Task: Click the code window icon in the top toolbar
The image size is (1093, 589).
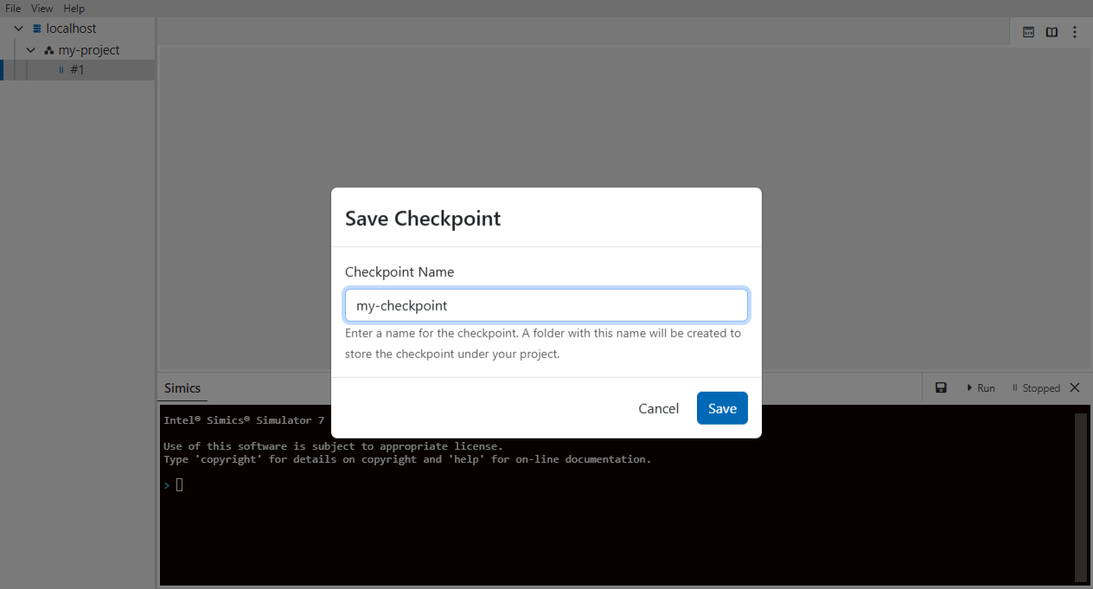Action: pyautogui.click(x=1029, y=32)
